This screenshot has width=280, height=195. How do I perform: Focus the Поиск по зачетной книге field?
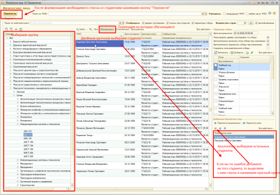coord(74,23)
